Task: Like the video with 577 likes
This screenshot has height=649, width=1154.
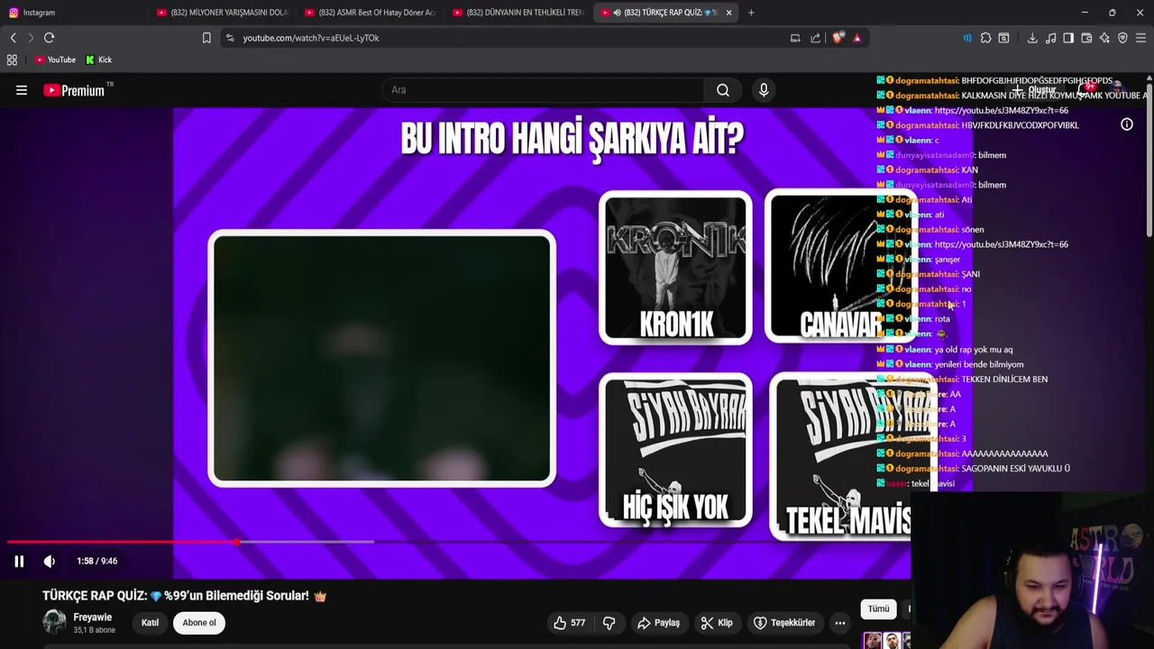Action: point(570,623)
